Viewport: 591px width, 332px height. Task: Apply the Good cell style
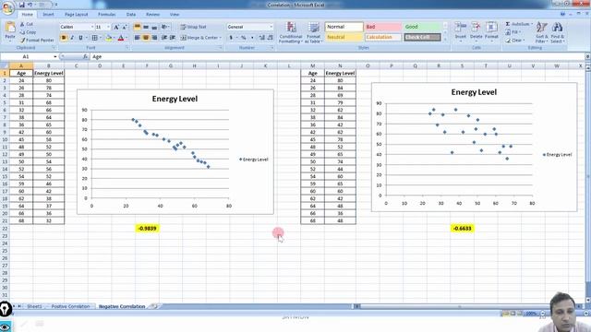coord(422,27)
